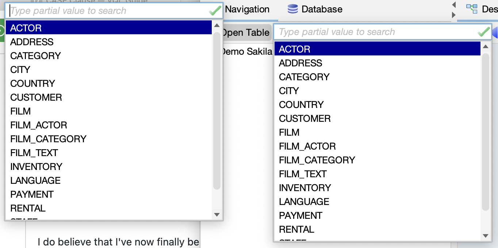498x248 pixels.
Task: Click the right list's scrollbar thumb
Action: (486, 132)
